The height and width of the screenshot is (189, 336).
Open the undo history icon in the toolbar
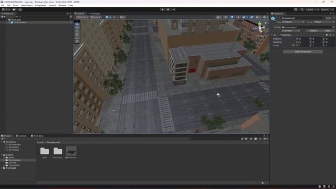[296, 9]
